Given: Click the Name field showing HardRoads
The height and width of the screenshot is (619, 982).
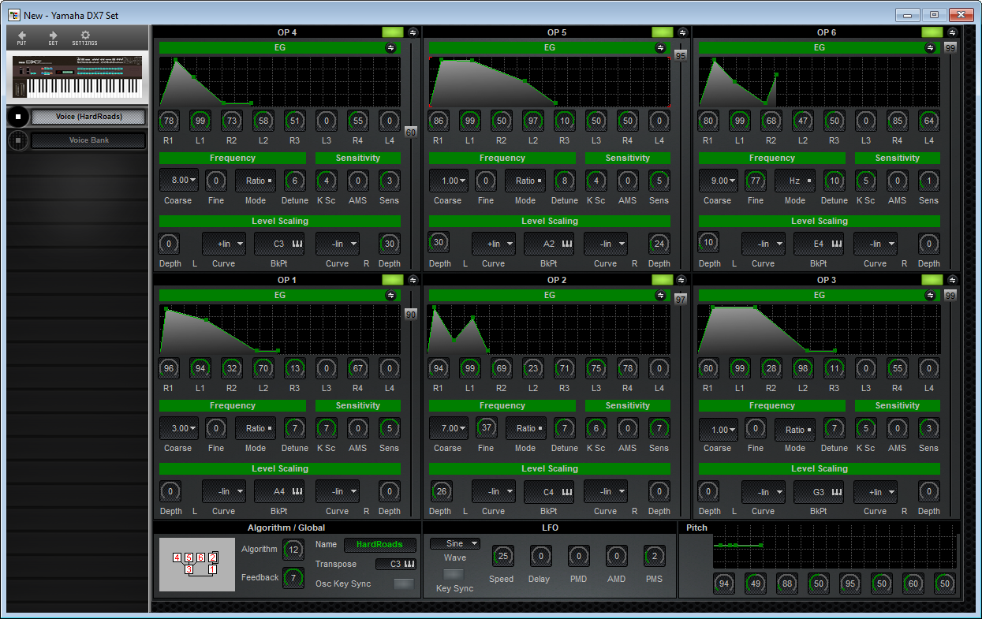Looking at the screenshot, I should 379,544.
